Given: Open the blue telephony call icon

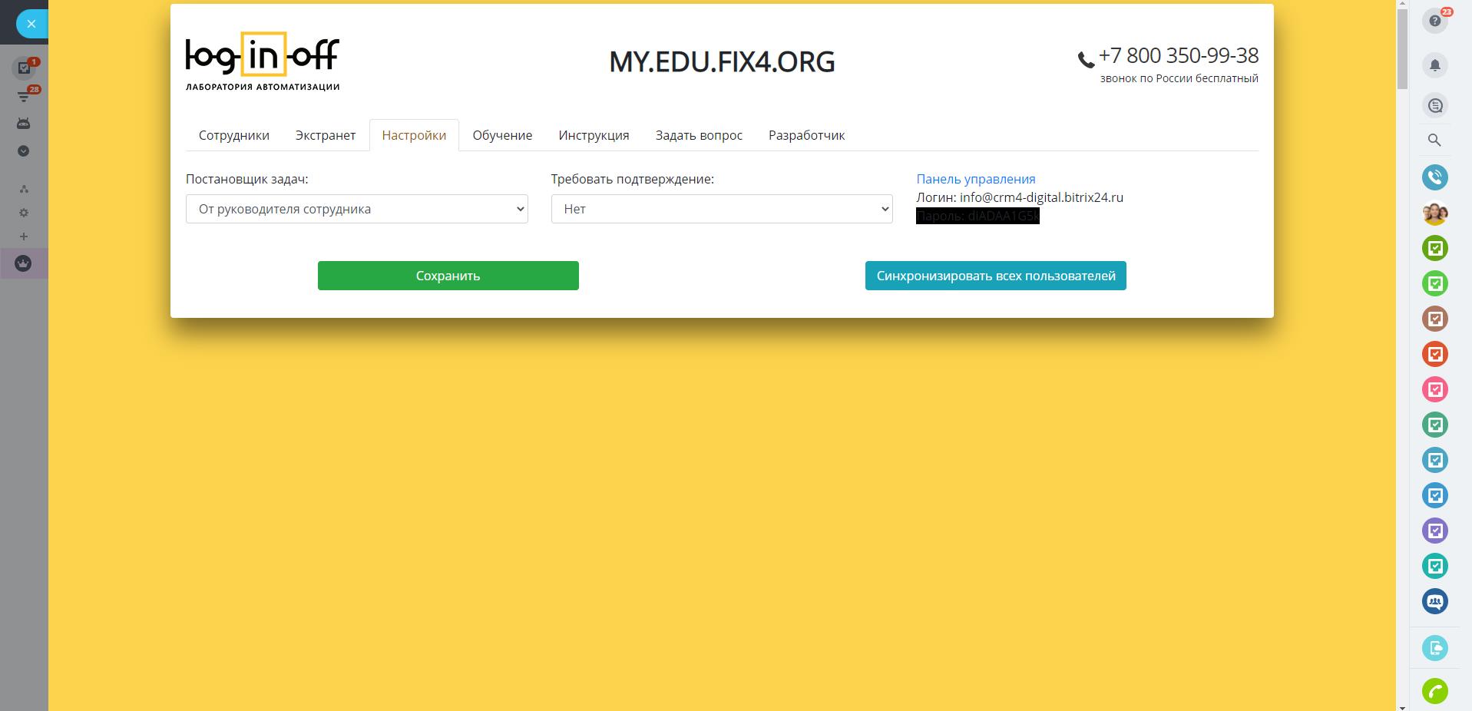Looking at the screenshot, I should coord(1435,177).
